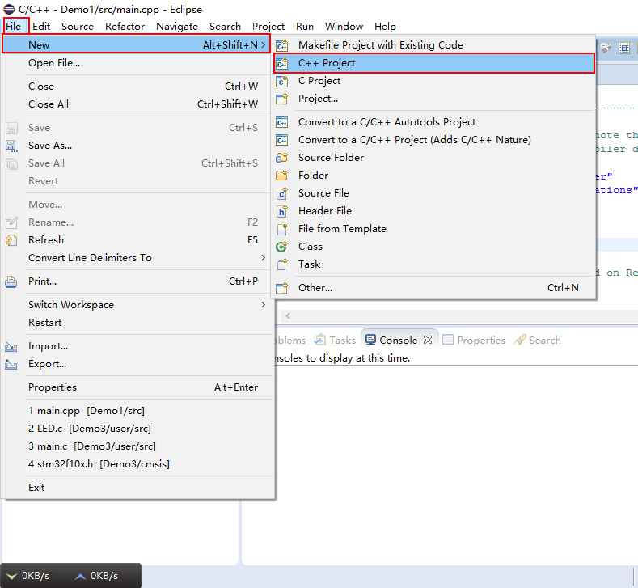
Task: Expand Convert Line Delimiters To submenu
Action: click(264, 258)
